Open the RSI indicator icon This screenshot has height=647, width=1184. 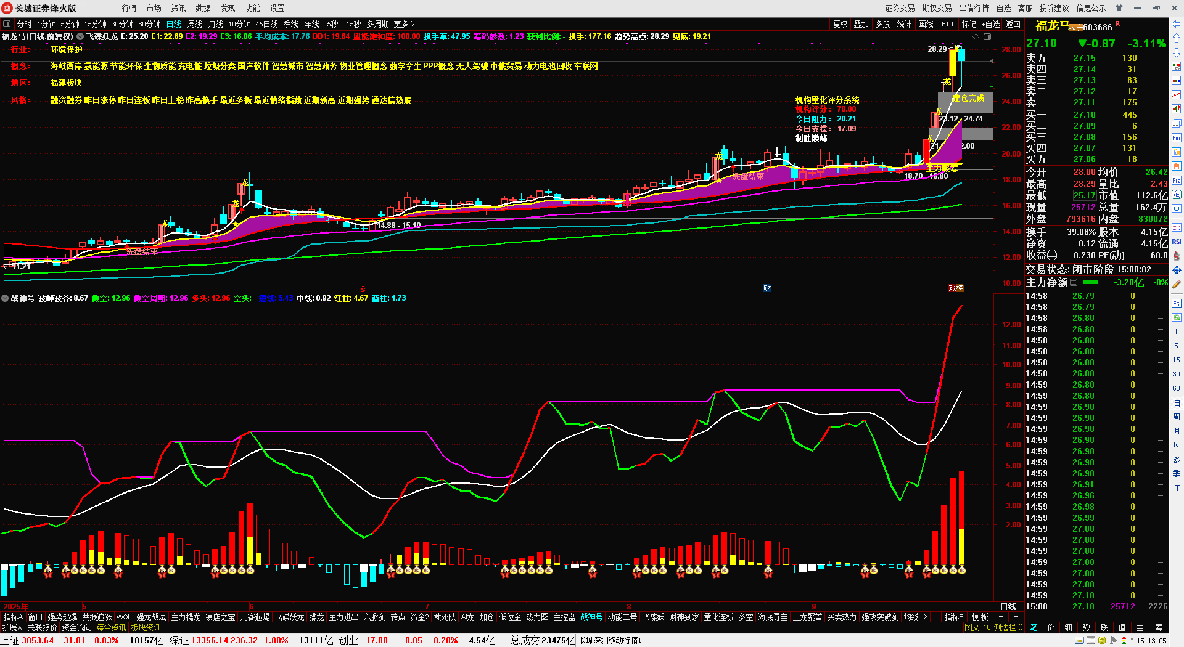tap(1177, 242)
